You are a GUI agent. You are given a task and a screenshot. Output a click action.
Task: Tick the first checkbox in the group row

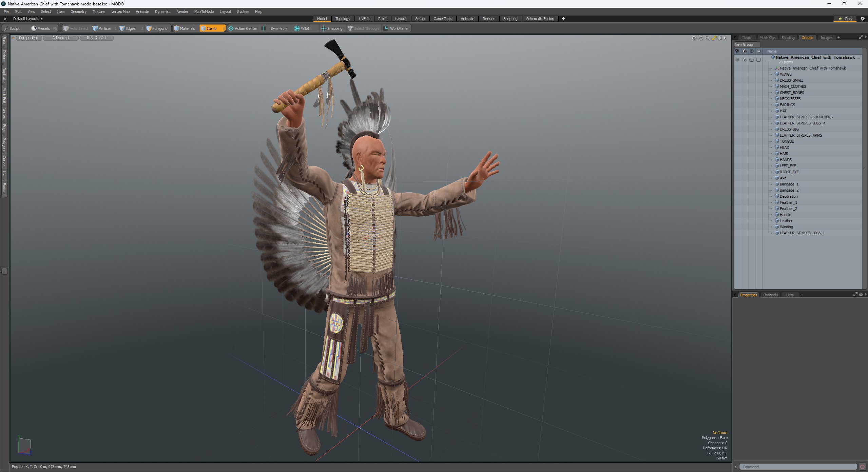coord(752,60)
